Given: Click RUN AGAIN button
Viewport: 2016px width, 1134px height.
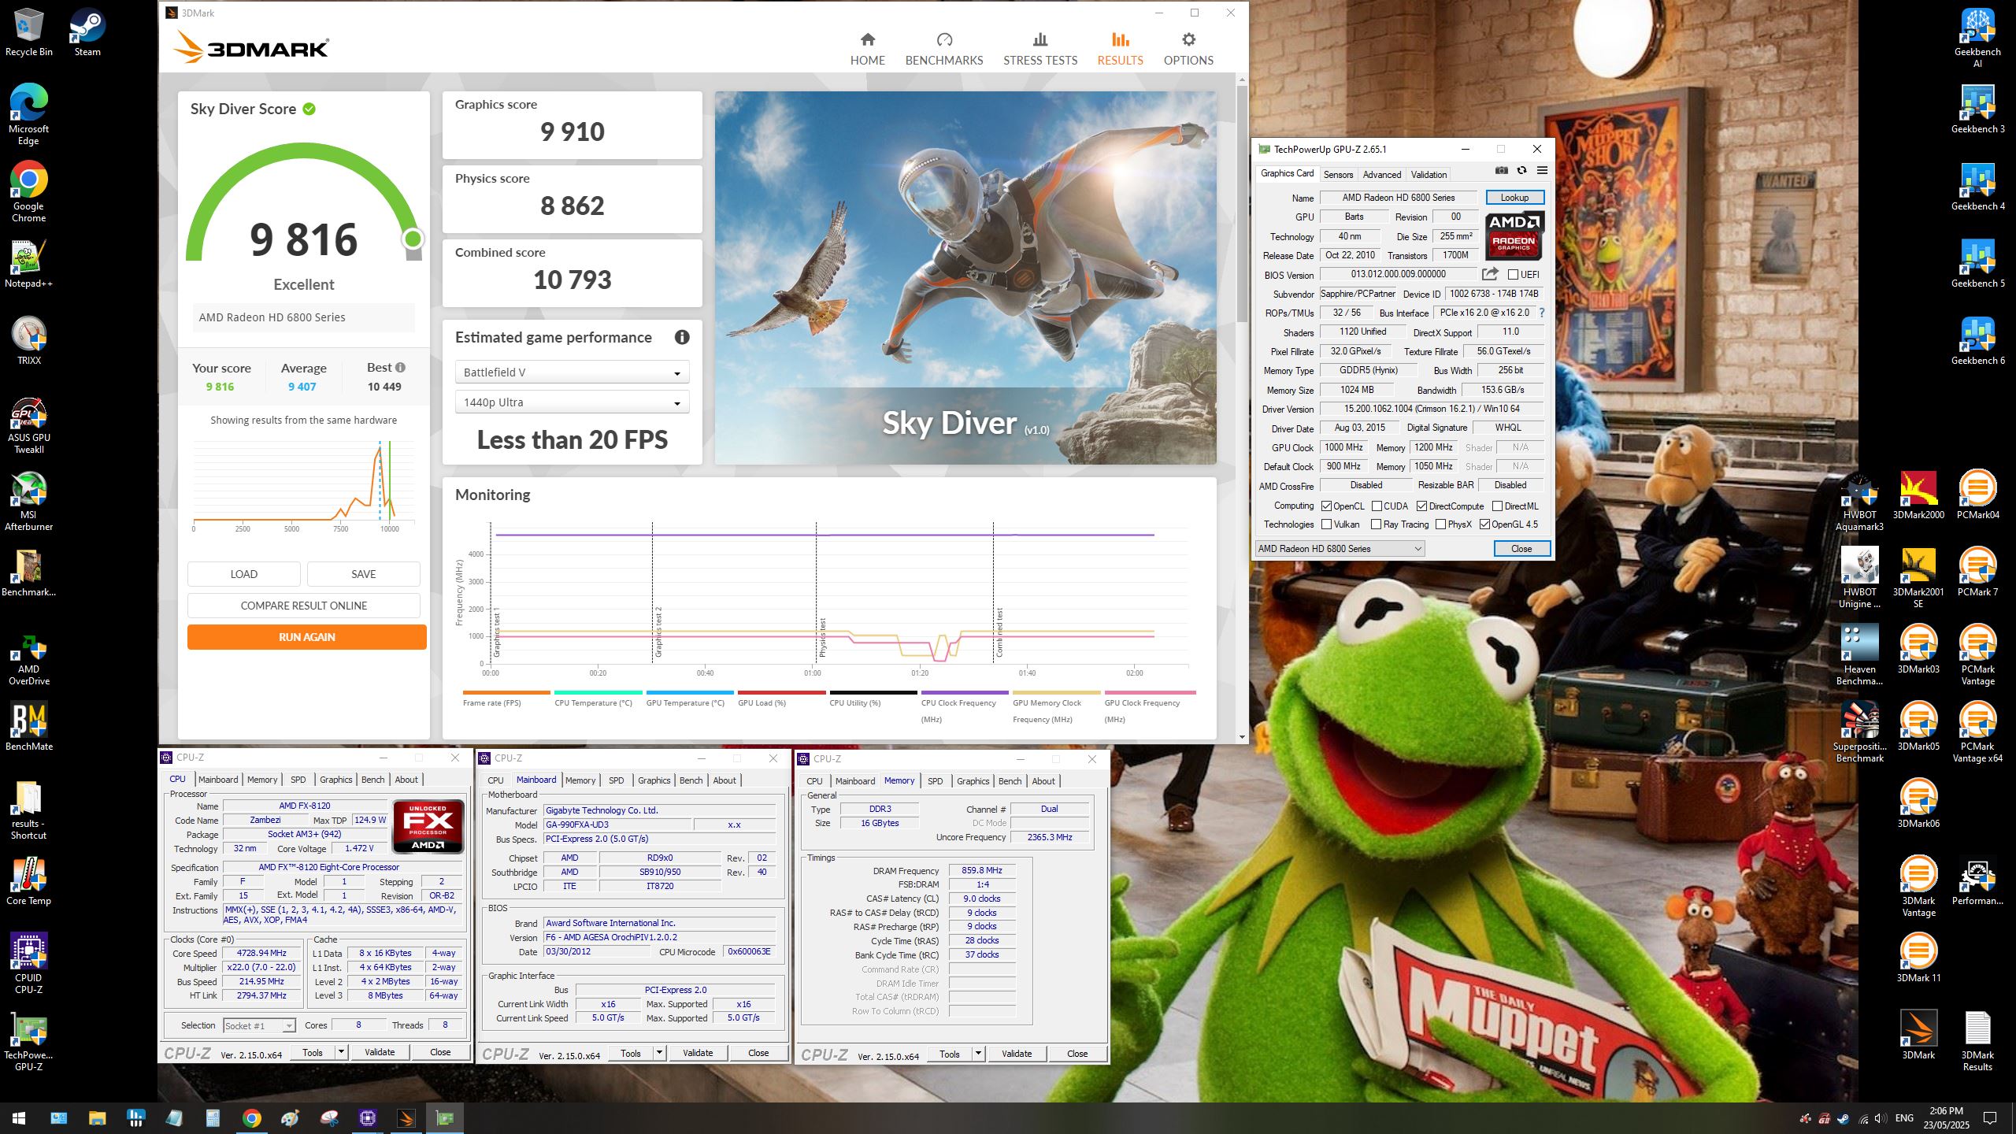Looking at the screenshot, I should (x=306, y=637).
